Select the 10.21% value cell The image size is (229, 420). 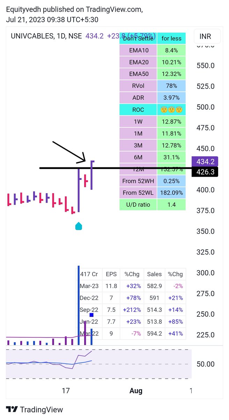point(171,62)
